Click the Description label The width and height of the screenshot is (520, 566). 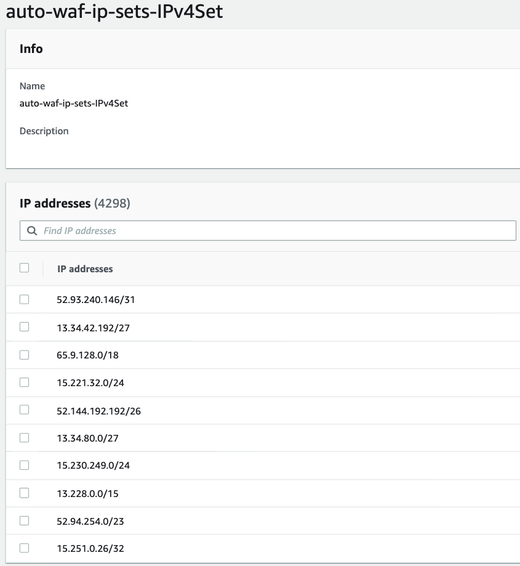point(44,131)
